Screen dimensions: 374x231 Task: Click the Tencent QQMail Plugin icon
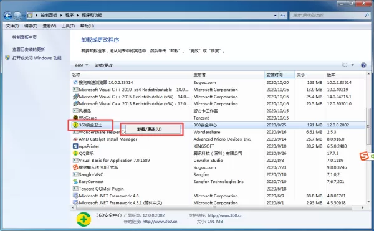coord(75,189)
